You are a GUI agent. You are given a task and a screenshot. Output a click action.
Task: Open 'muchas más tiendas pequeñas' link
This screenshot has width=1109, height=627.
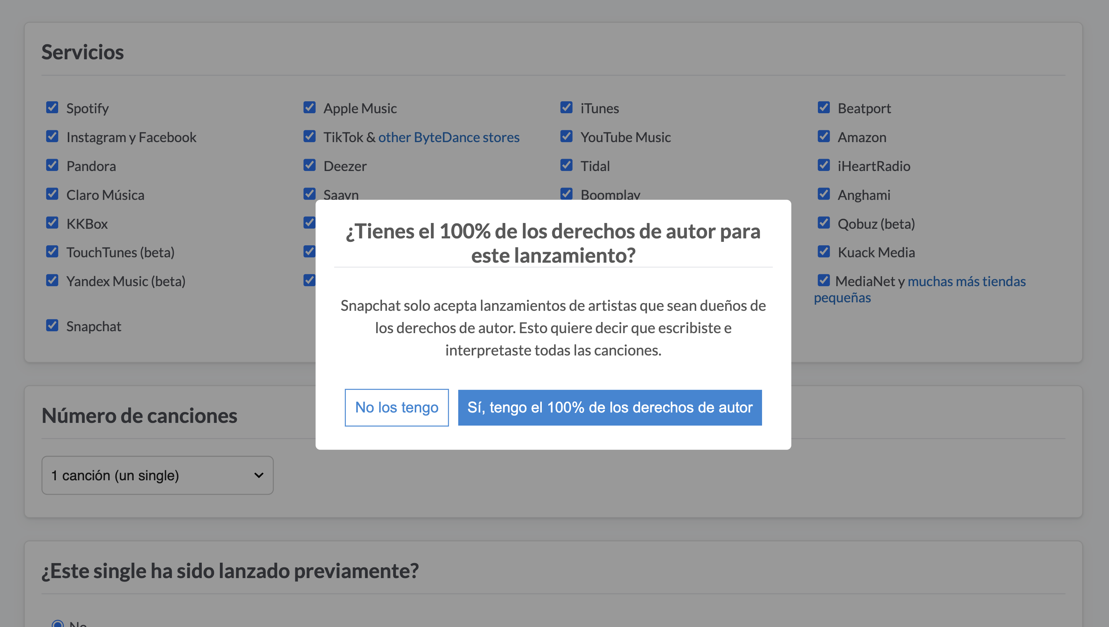pyautogui.click(x=967, y=281)
